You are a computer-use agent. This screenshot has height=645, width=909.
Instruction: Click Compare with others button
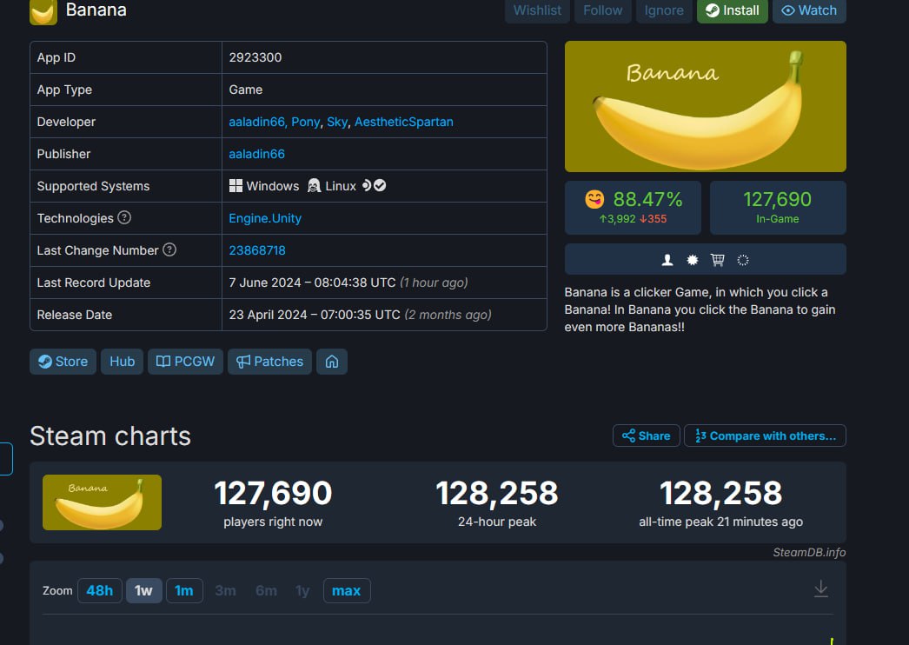pyautogui.click(x=766, y=436)
